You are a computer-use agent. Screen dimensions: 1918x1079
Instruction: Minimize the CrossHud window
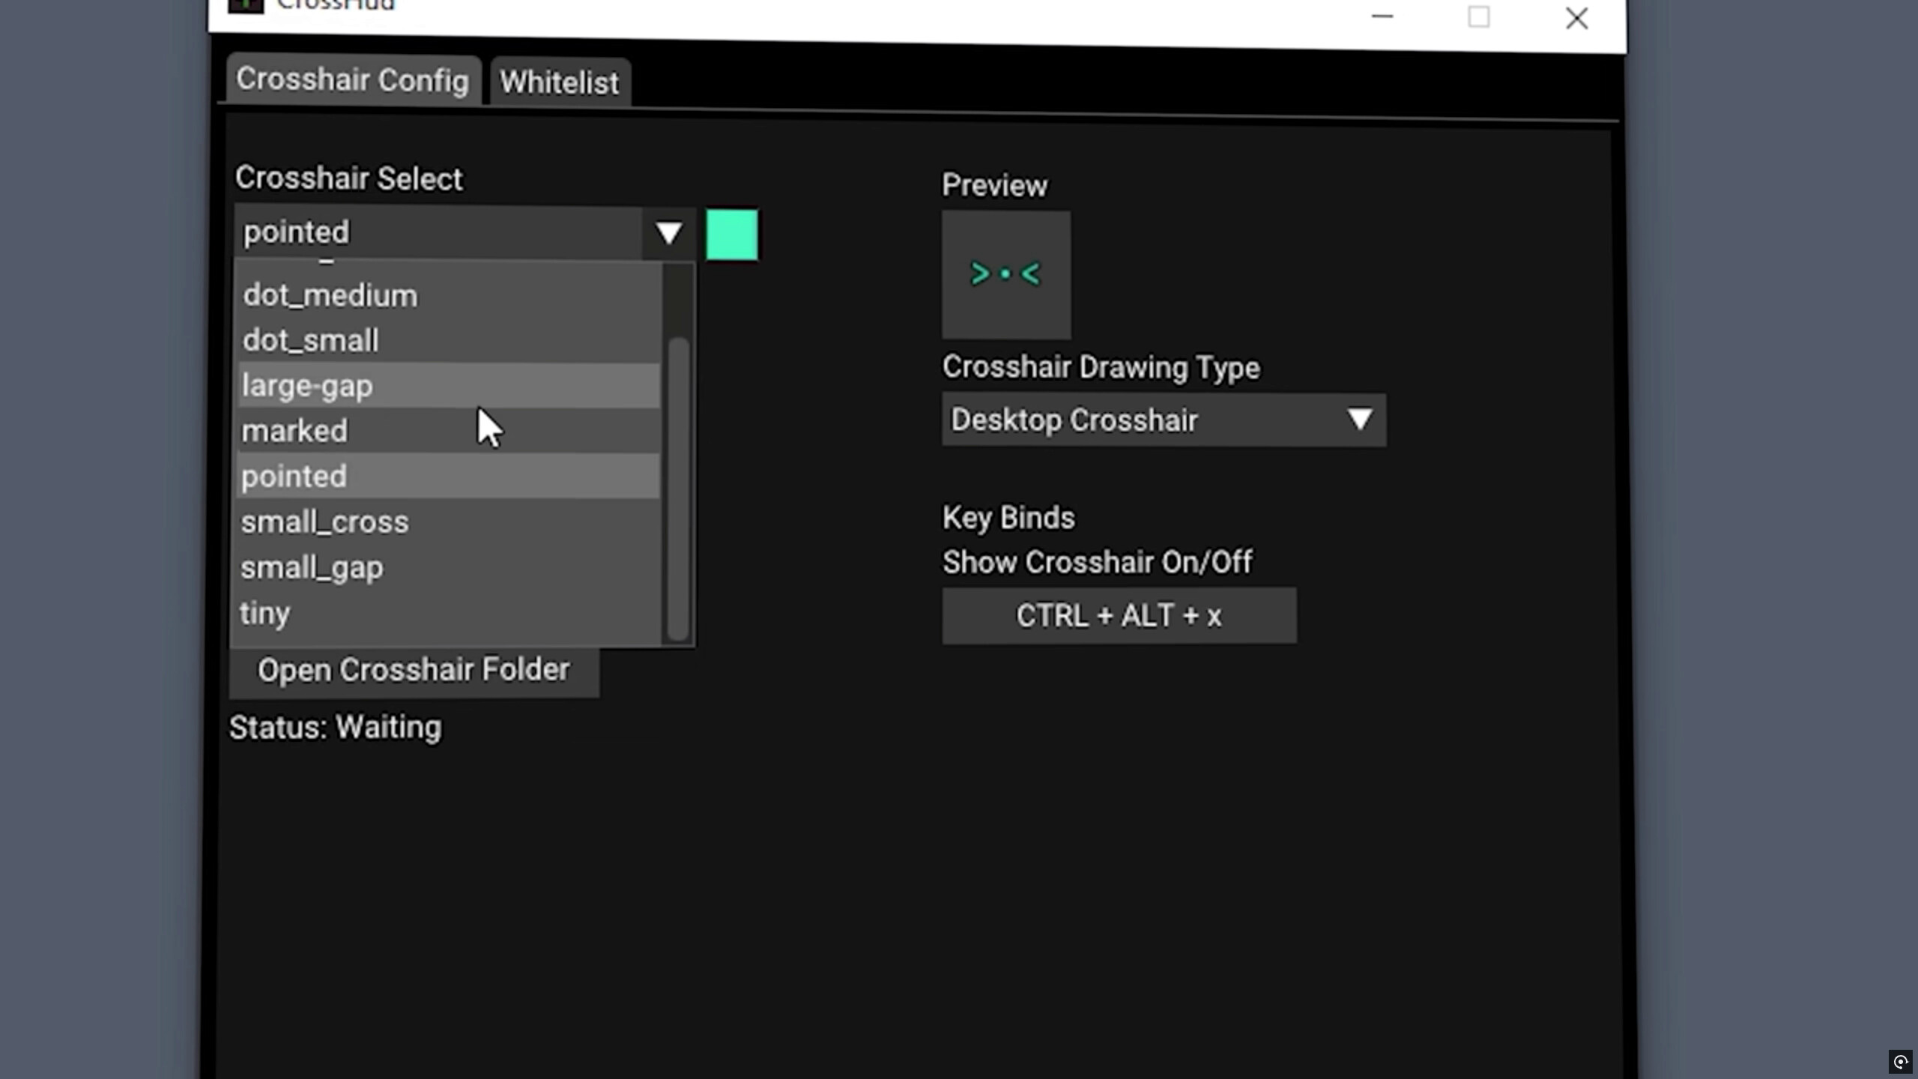(x=1382, y=17)
